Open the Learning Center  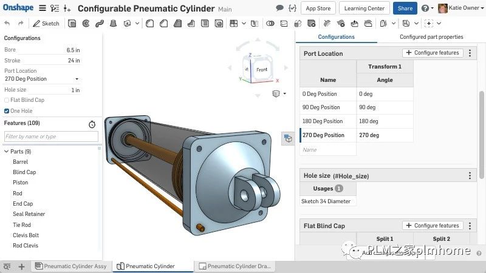[x=364, y=8]
